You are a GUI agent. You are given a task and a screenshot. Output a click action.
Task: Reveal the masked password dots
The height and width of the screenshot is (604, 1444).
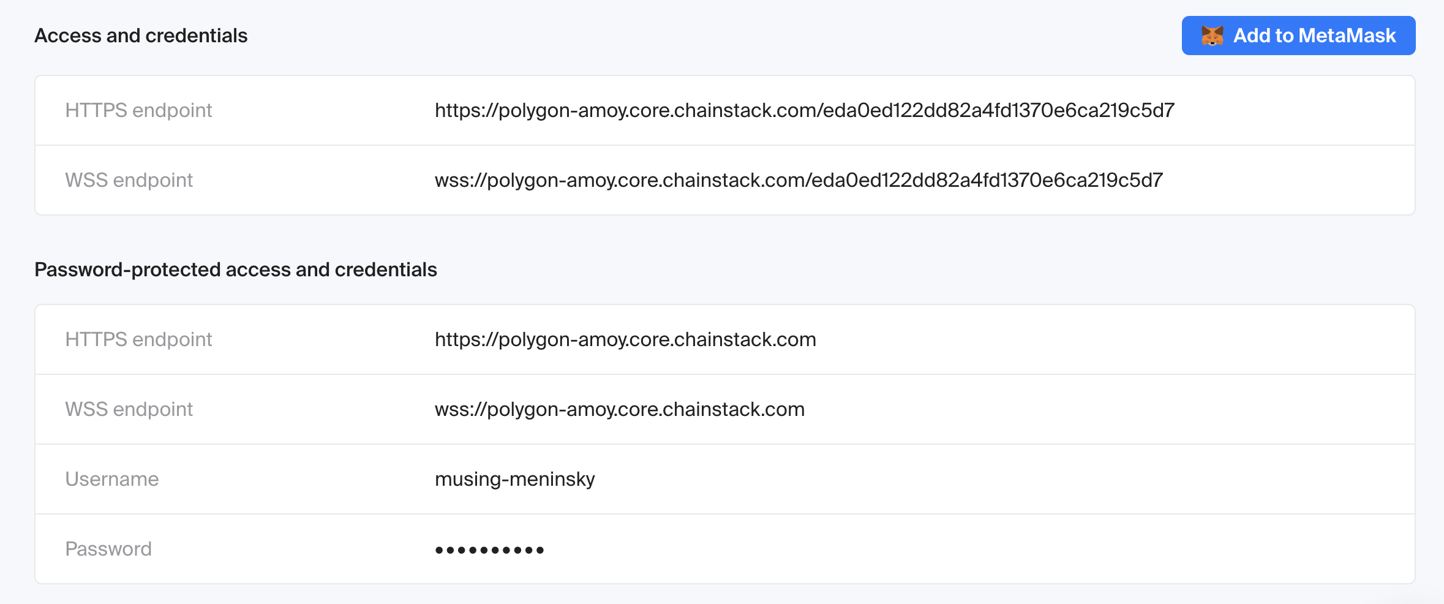click(x=489, y=549)
